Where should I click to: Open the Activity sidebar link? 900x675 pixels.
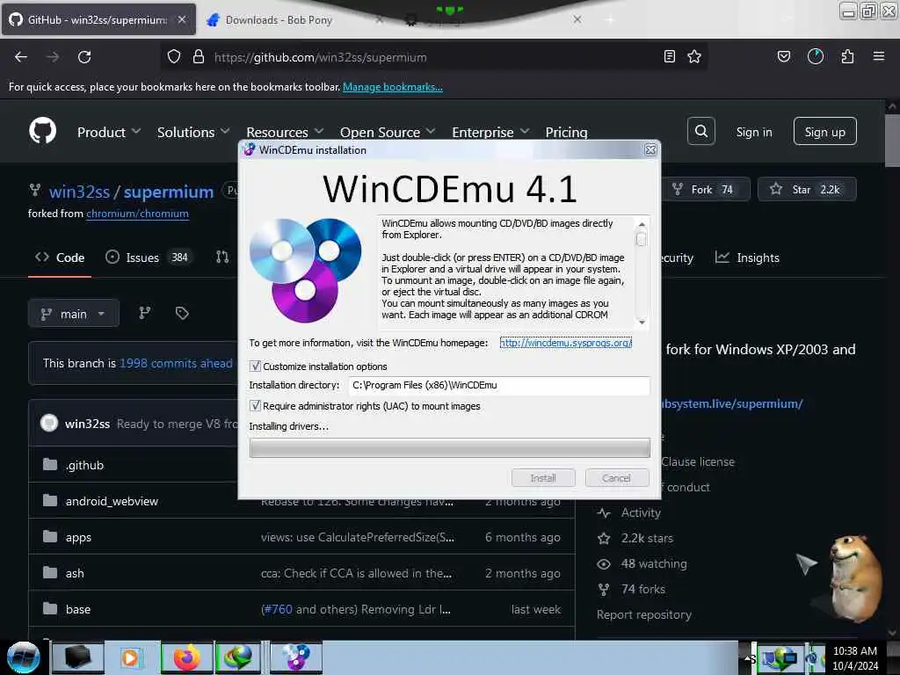click(x=641, y=512)
